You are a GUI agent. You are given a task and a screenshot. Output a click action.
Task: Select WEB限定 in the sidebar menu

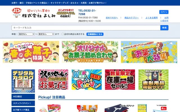coord(23,97)
